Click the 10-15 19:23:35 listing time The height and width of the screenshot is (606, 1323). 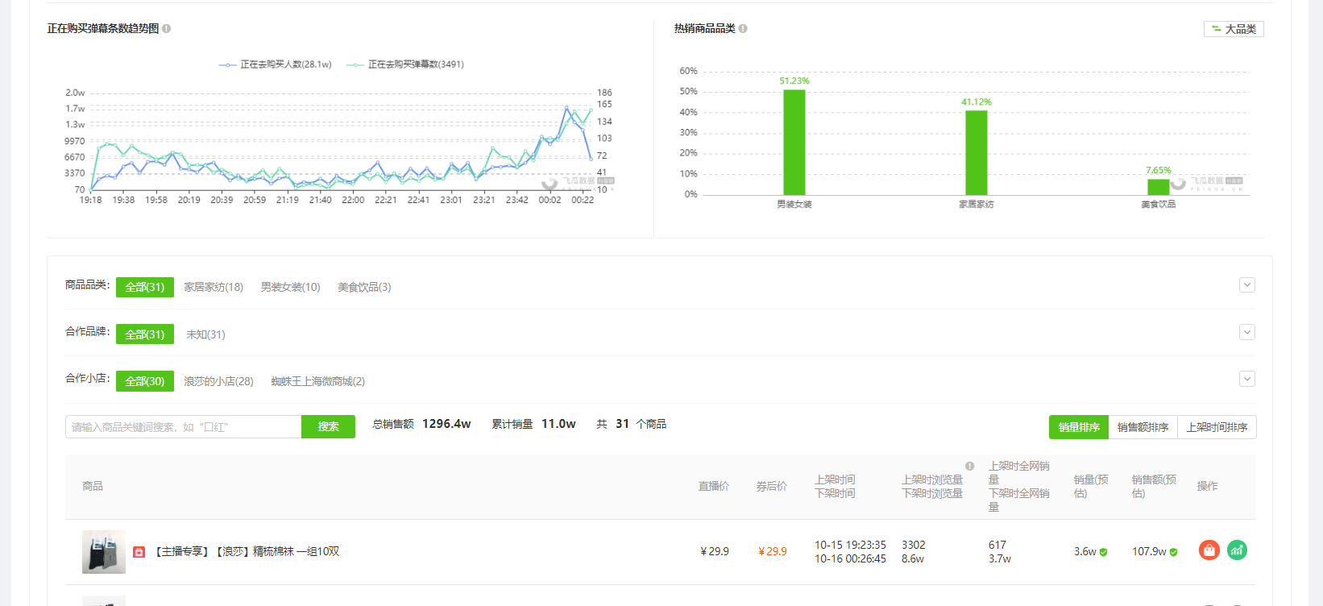click(x=850, y=546)
